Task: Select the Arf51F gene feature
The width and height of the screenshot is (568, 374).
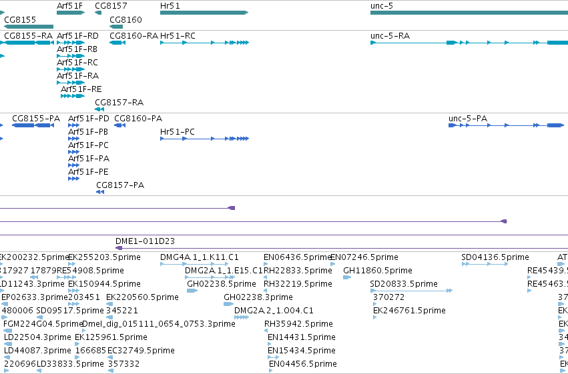Action: pyautogui.click(x=71, y=13)
